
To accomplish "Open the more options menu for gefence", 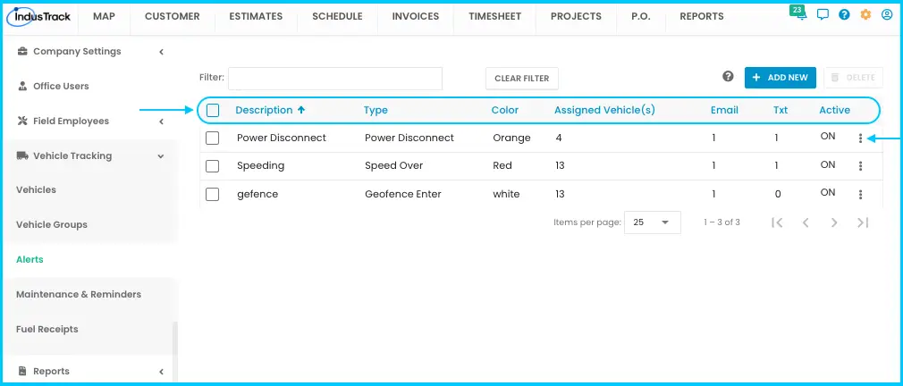I will [860, 195].
